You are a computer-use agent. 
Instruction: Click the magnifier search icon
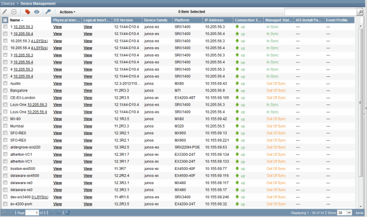pos(360,12)
